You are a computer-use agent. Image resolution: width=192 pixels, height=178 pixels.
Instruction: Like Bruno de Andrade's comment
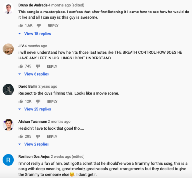tap(21, 25)
